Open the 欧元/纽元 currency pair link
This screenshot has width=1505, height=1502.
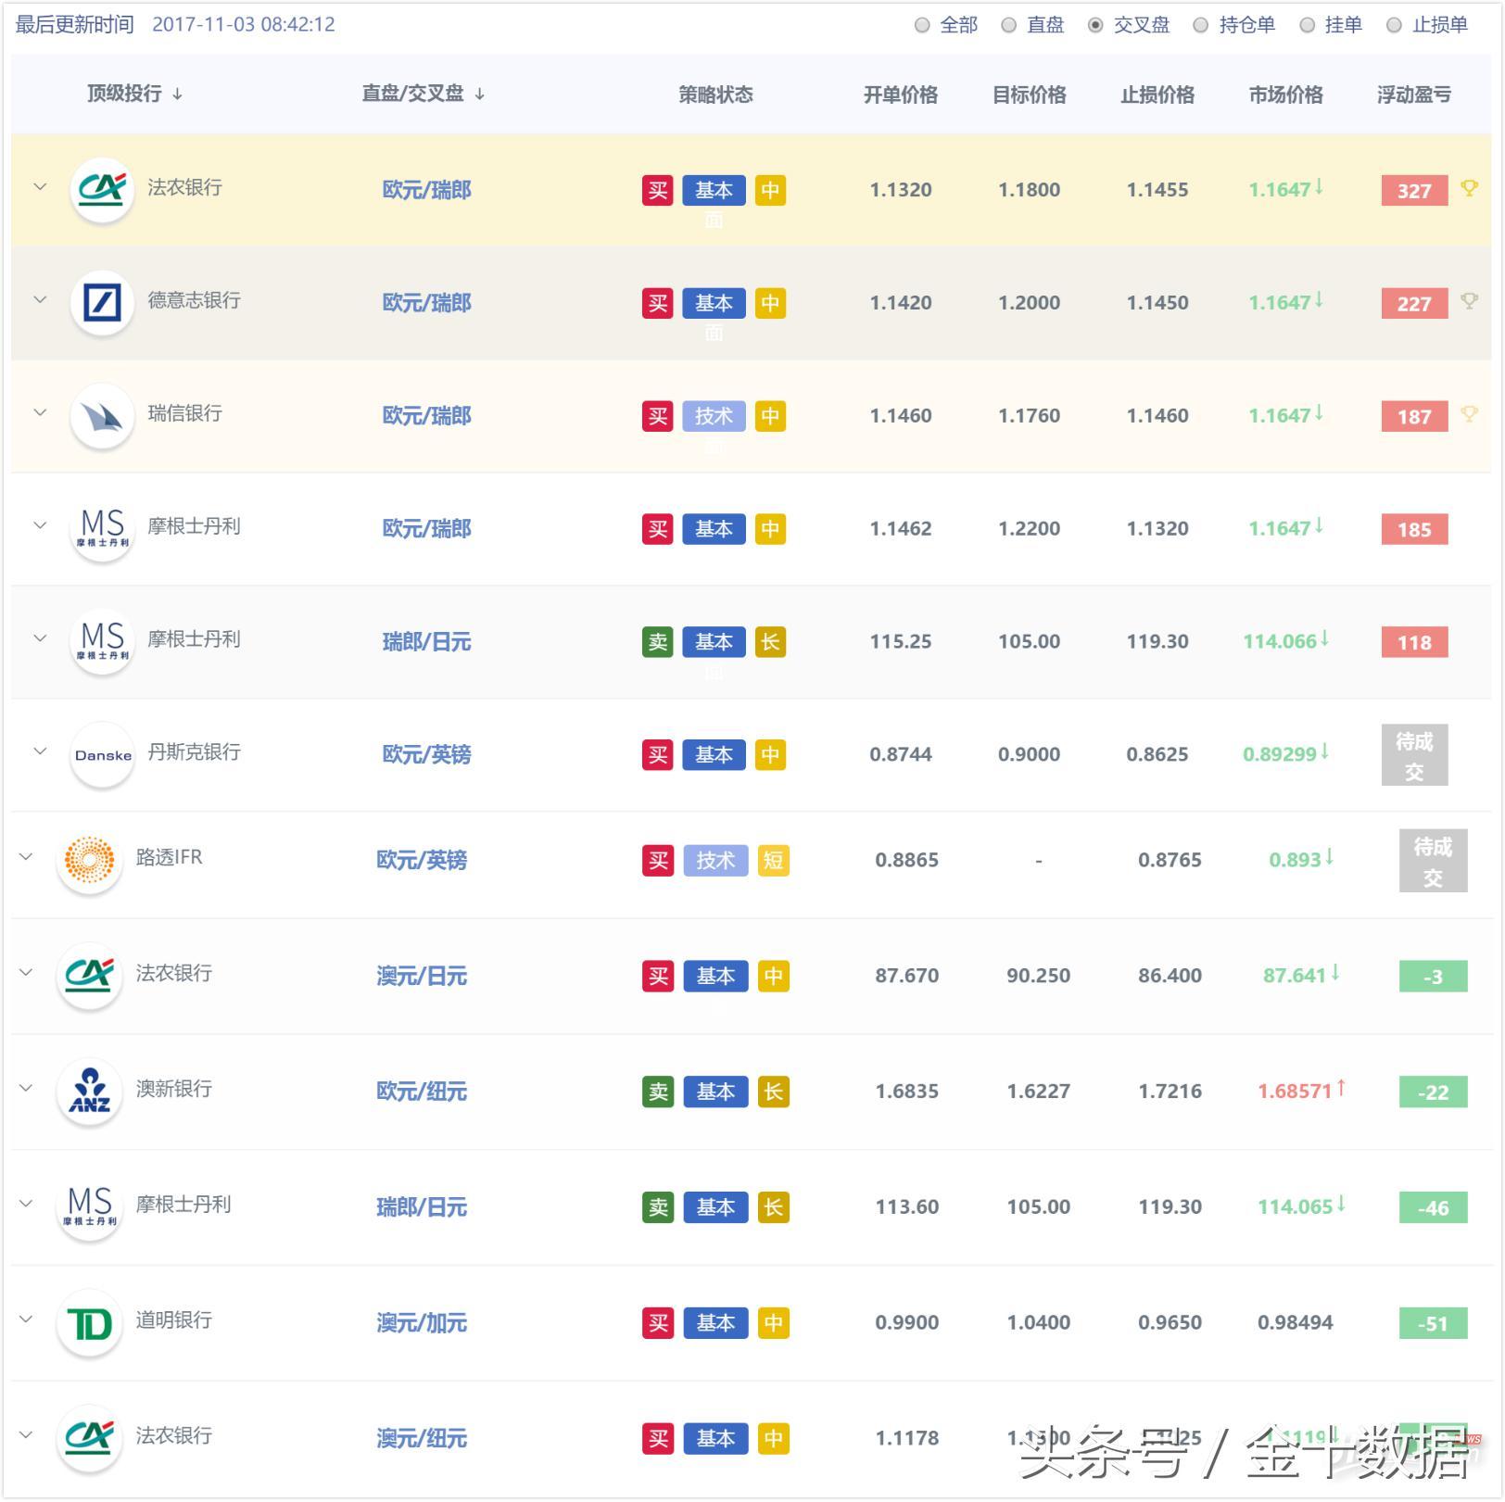click(422, 1092)
